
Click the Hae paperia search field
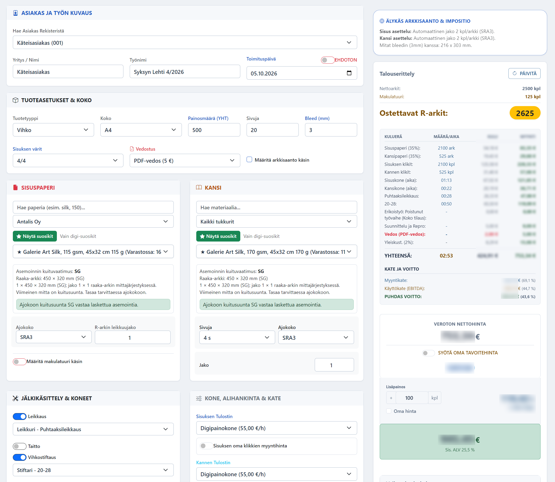point(93,207)
